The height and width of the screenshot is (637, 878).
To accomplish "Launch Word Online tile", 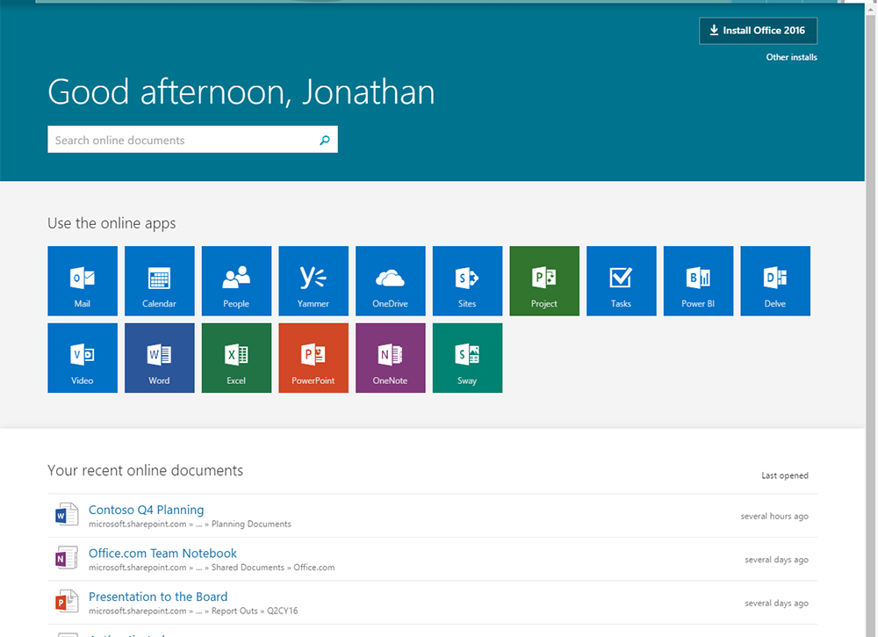I will (160, 358).
